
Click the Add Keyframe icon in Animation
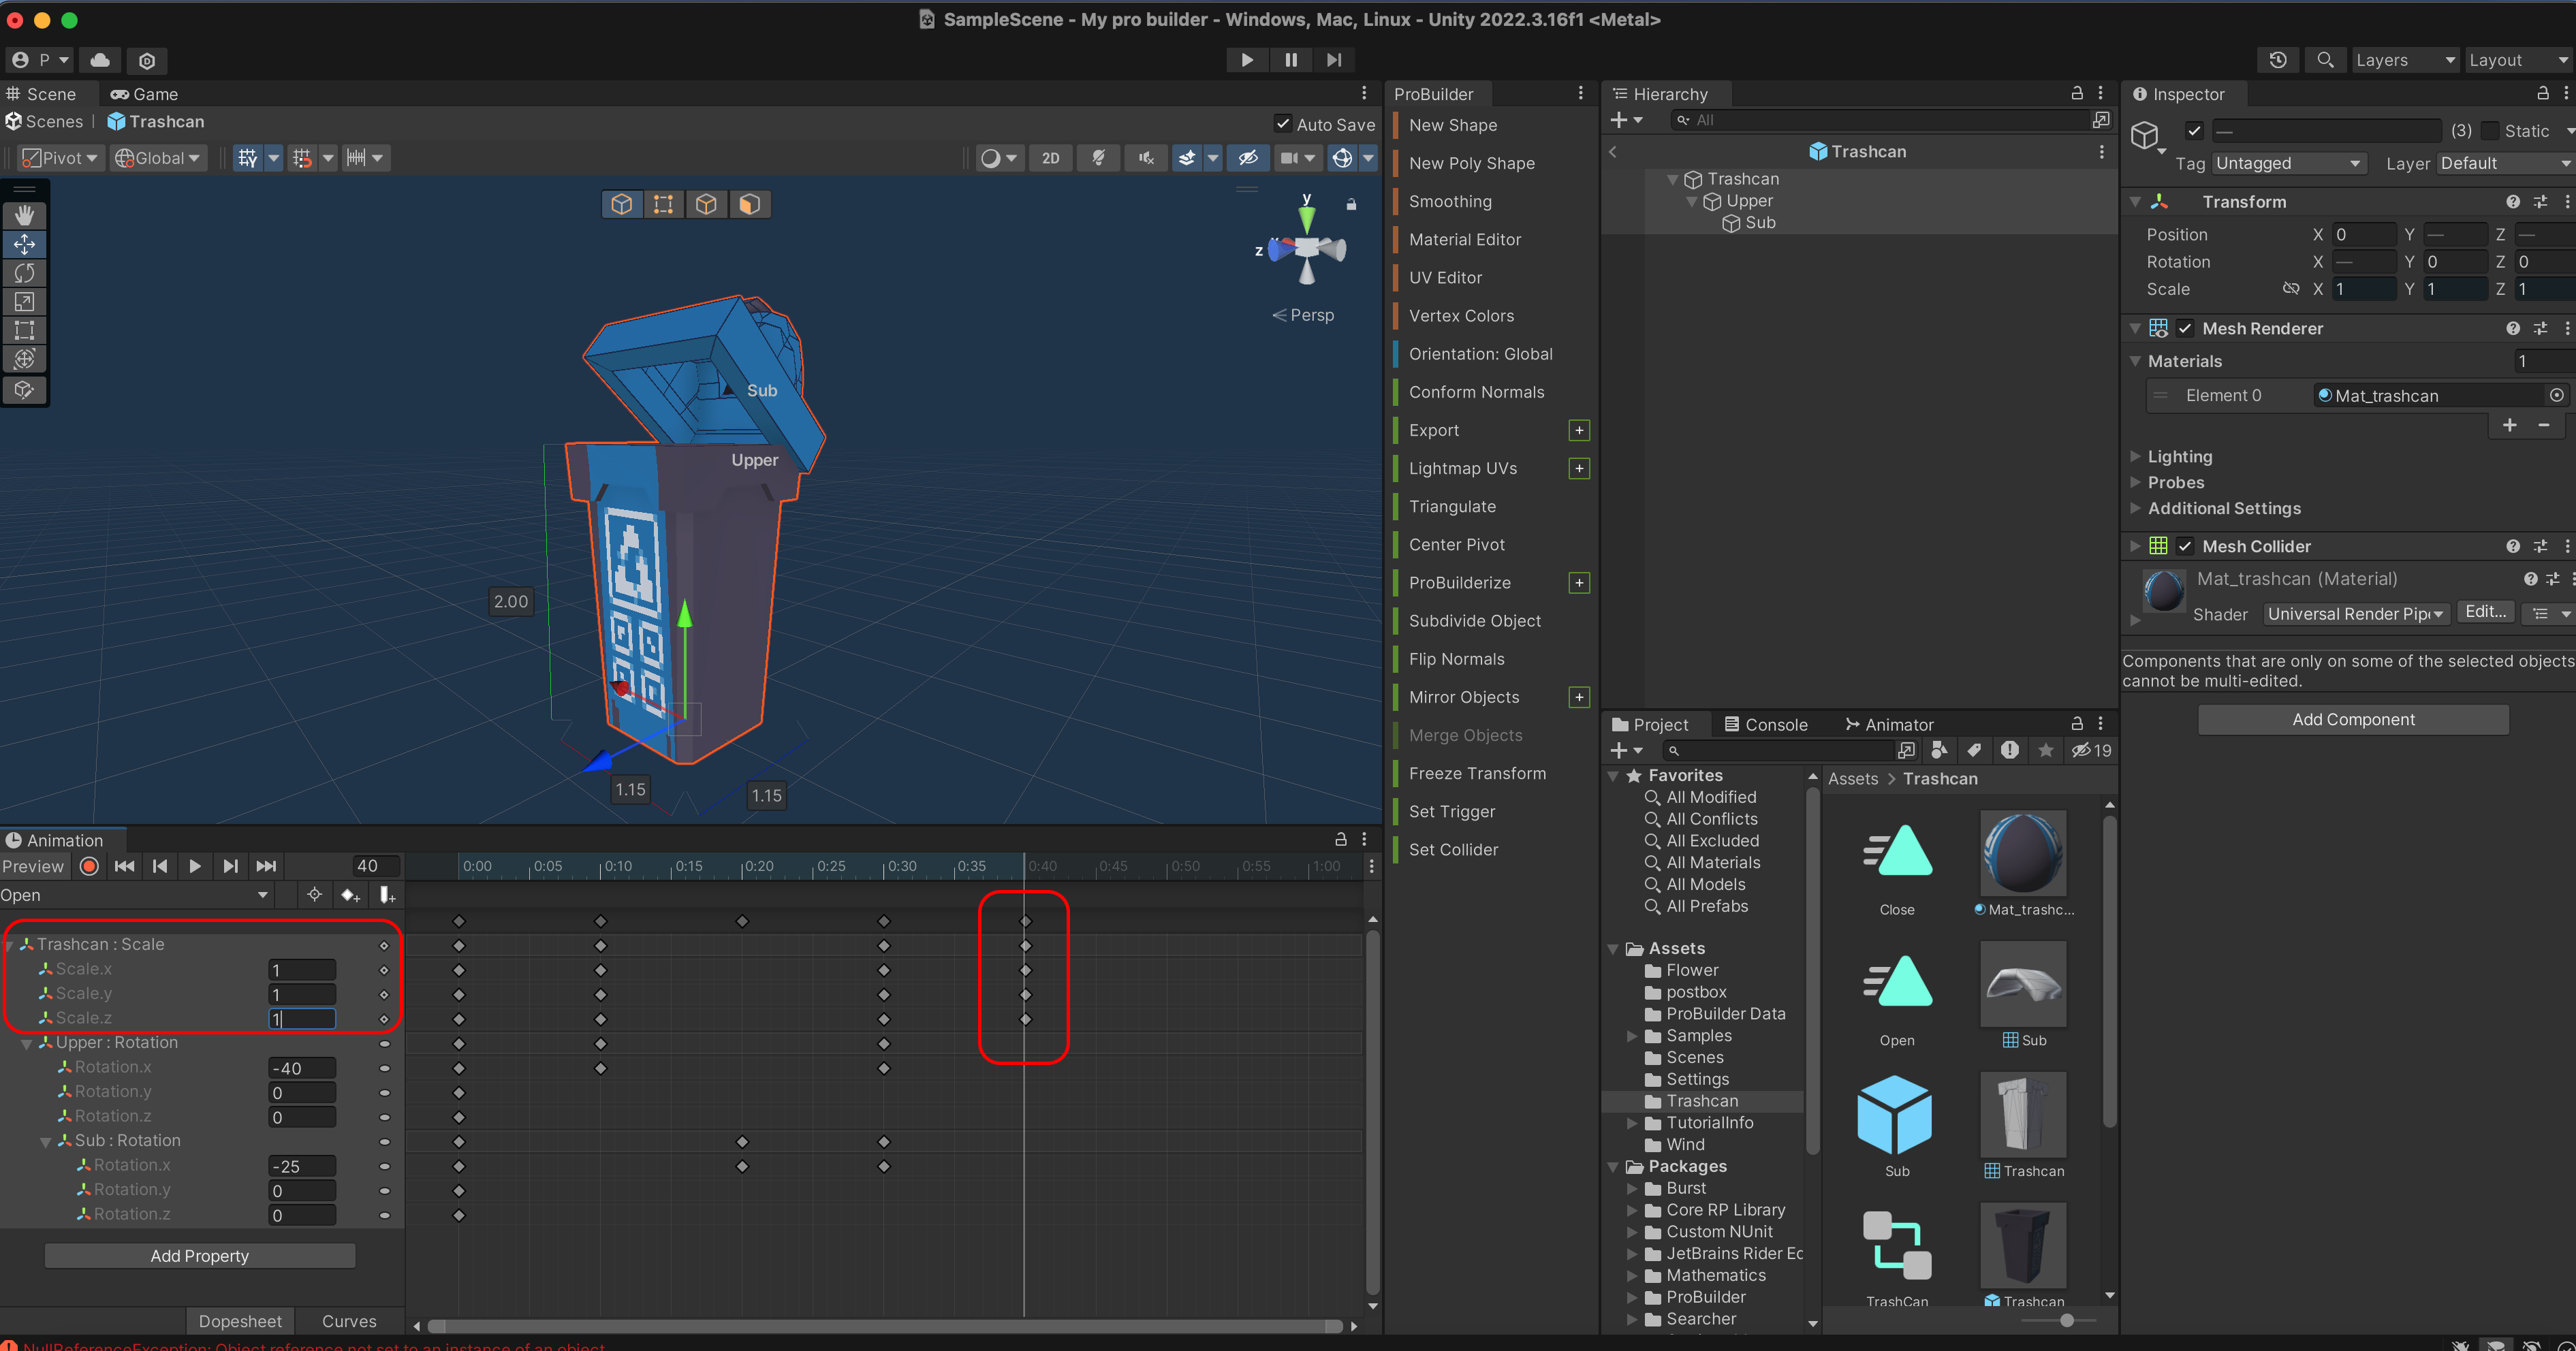349,895
